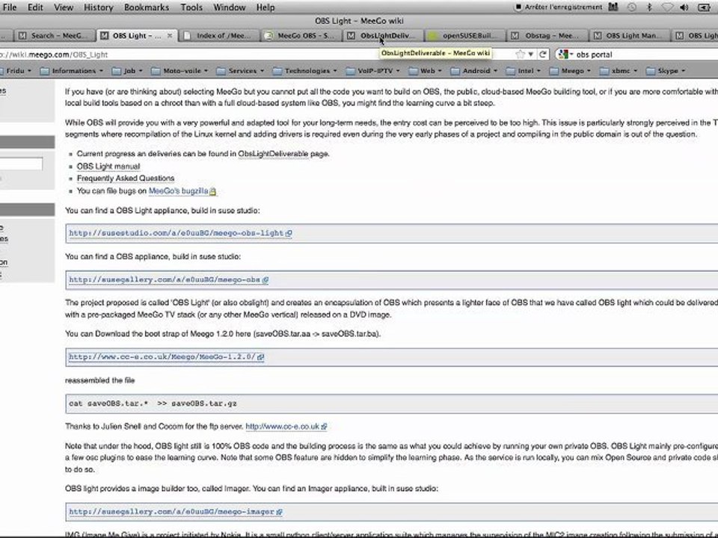Expand the VoIP-IPTV bookmarks folder
Viewport: 718px width, 538px height.
click(373, 71)
